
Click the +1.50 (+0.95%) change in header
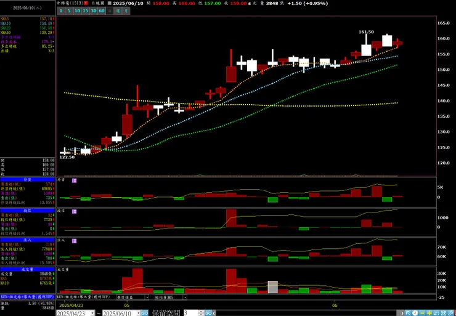(307, 3)
